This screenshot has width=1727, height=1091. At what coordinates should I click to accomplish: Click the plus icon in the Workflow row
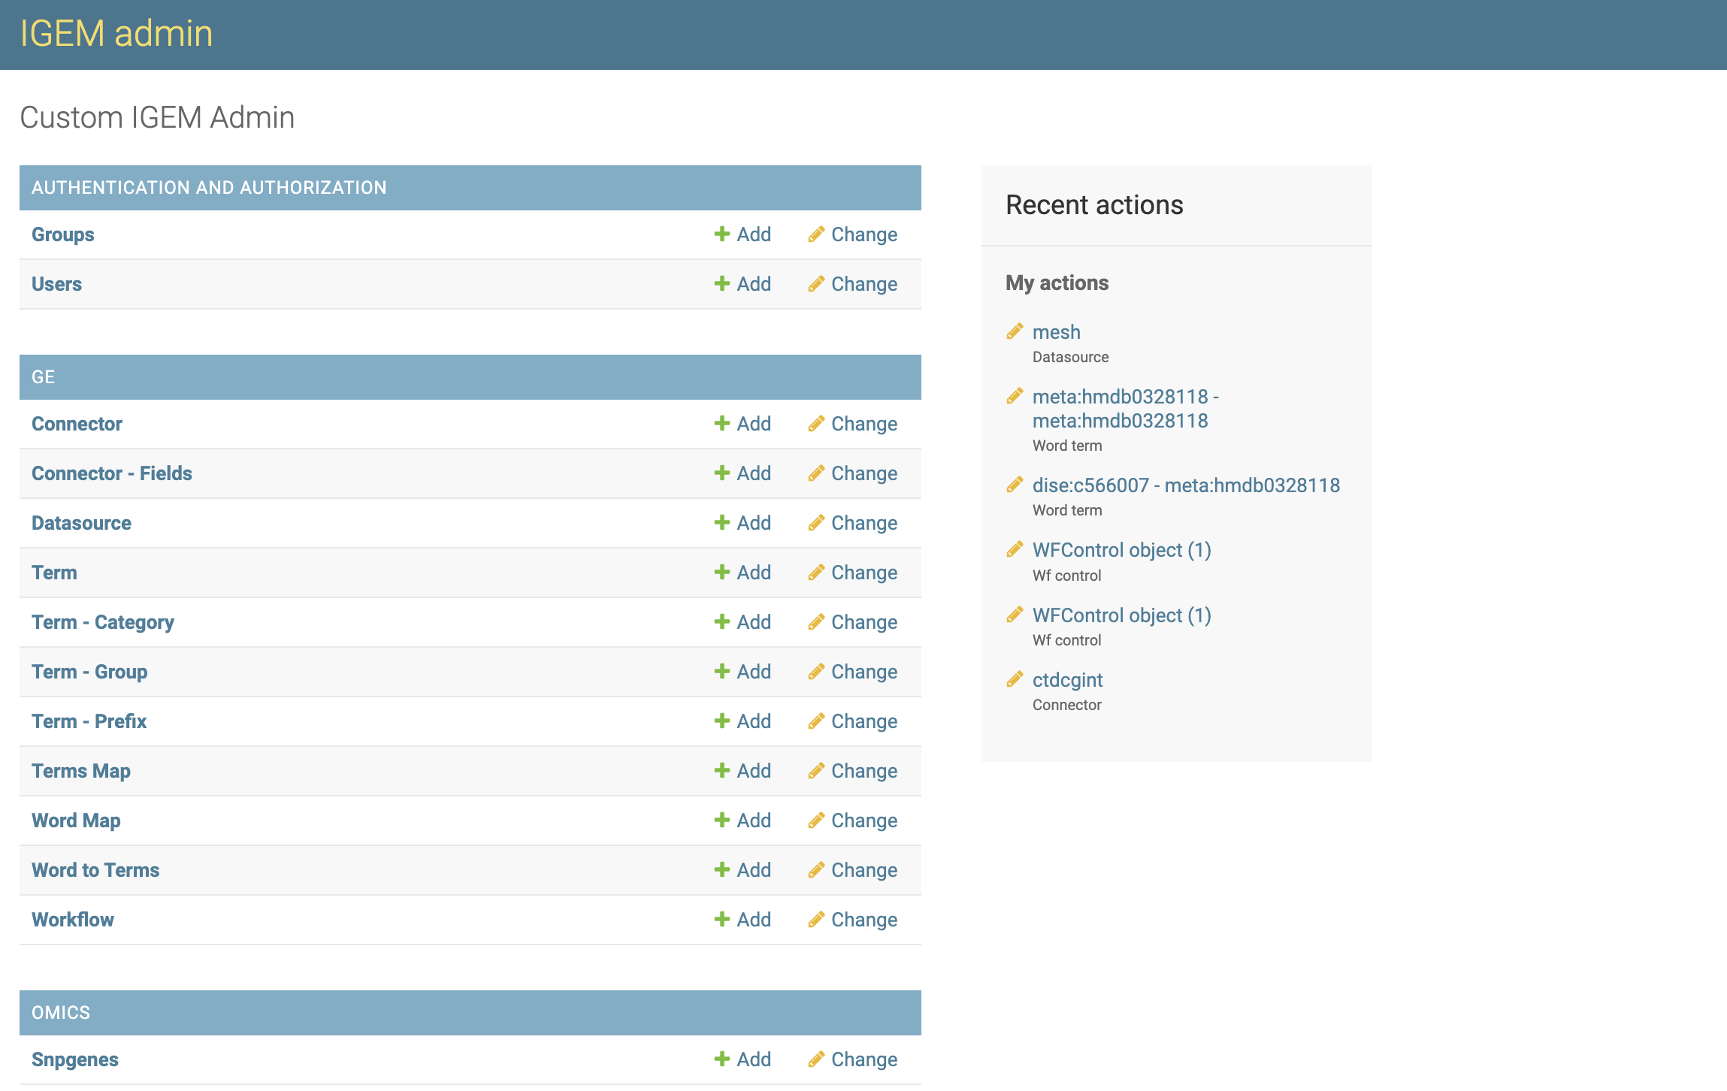pyautogui.click(x=722, y=920)
